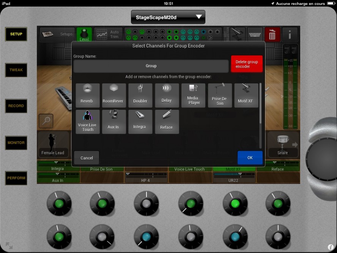The height and width of the screenshot is (253, 337).
Task: Toggle the Motif XF channel selection
Action: [x=246, y=95]
